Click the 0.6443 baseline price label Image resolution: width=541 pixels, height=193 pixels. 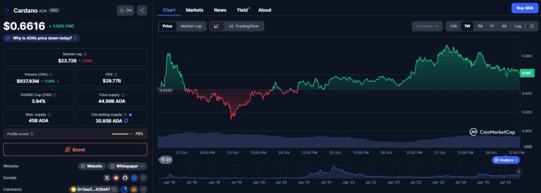[166, 90]
